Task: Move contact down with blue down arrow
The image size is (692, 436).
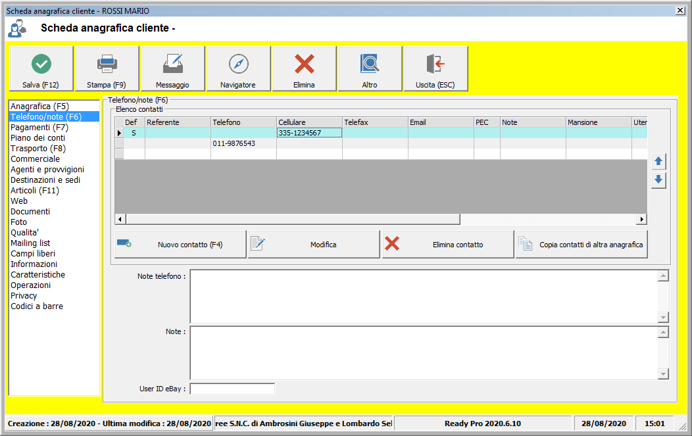Action: pyautogui.click(x=658, y=180)
